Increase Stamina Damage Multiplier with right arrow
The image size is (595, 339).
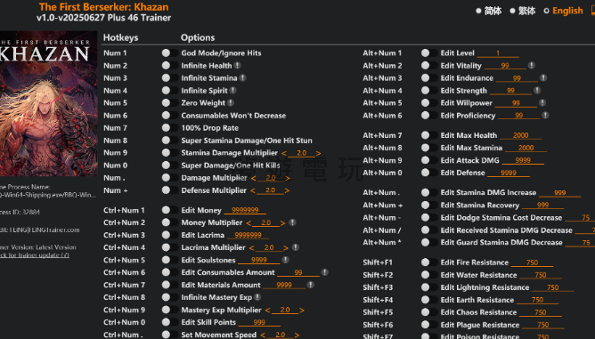318,153
